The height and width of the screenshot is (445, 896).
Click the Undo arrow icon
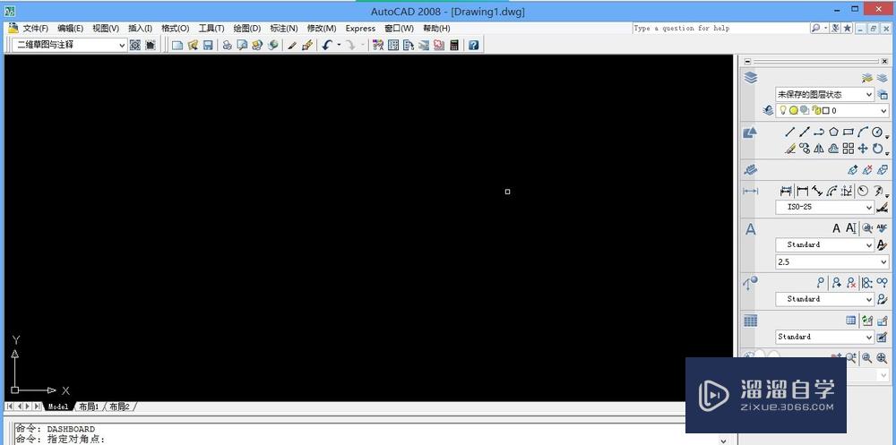pos(326,45)
